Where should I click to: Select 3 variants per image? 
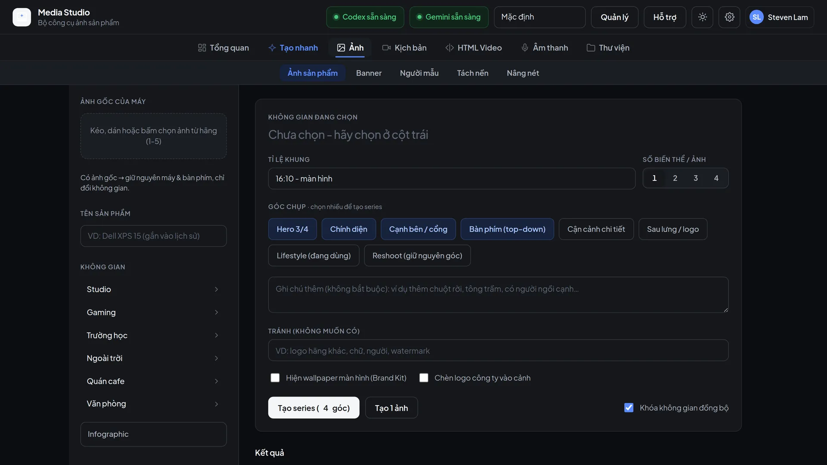696,178
